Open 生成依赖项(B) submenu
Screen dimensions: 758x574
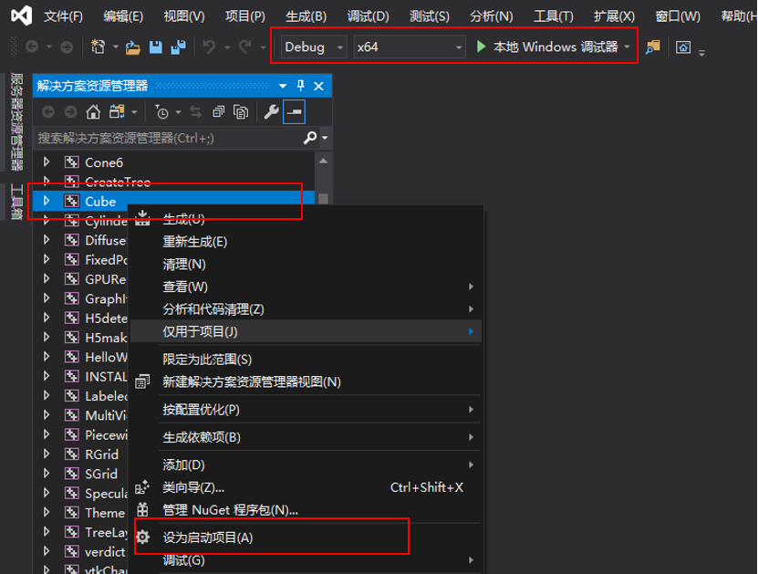click(306, 437)
